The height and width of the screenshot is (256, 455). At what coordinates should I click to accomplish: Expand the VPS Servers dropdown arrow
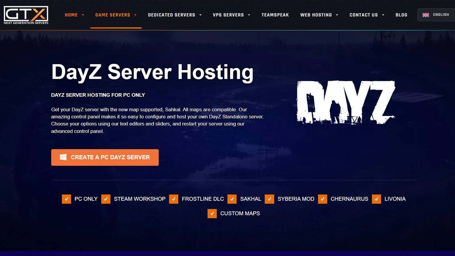coord(249,15)
